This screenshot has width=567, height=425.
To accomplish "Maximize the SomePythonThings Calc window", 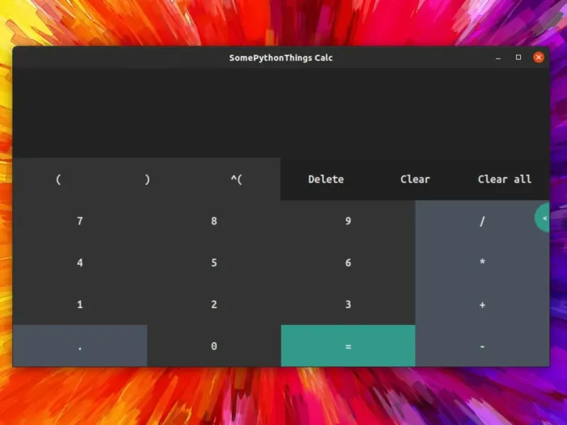I will 518,57.
